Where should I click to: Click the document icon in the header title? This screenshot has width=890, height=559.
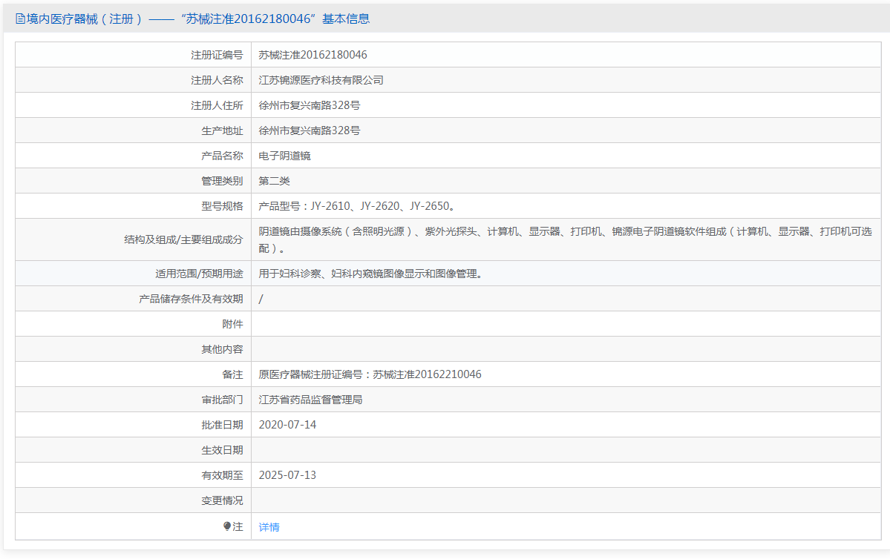[x=20, y=19]
